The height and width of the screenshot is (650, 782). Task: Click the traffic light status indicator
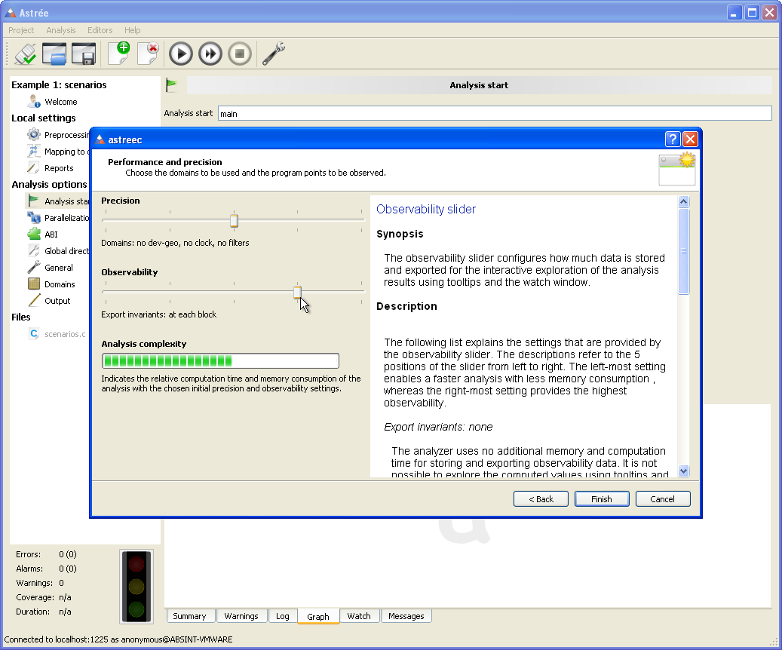136,587
